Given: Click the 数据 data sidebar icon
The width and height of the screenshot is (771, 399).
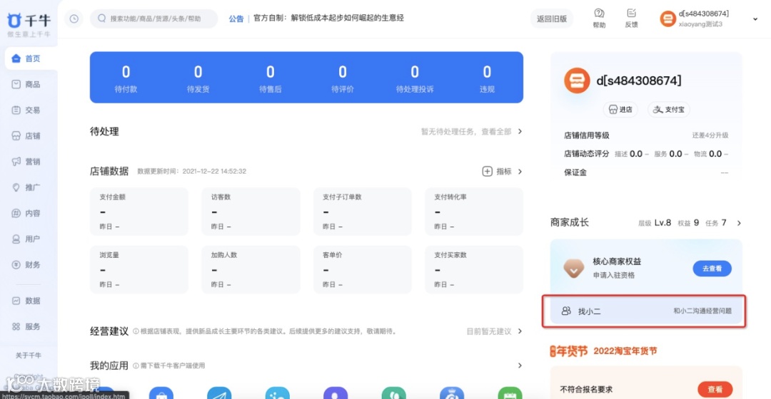Looking at the screenshot, I should [16, 301].
